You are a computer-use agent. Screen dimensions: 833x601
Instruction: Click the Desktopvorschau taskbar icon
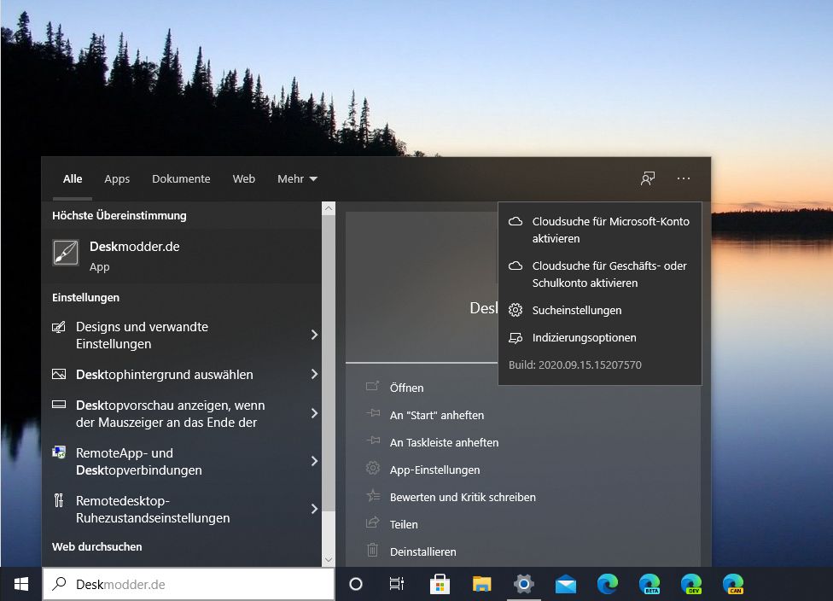[58, 405]
